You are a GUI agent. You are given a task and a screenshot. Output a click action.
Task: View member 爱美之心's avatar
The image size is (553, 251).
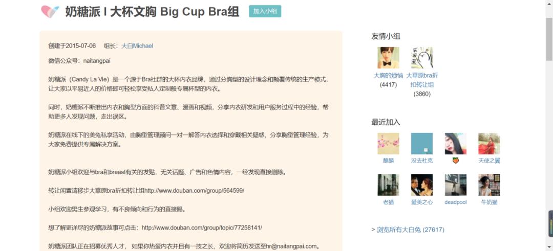[422, 185]
